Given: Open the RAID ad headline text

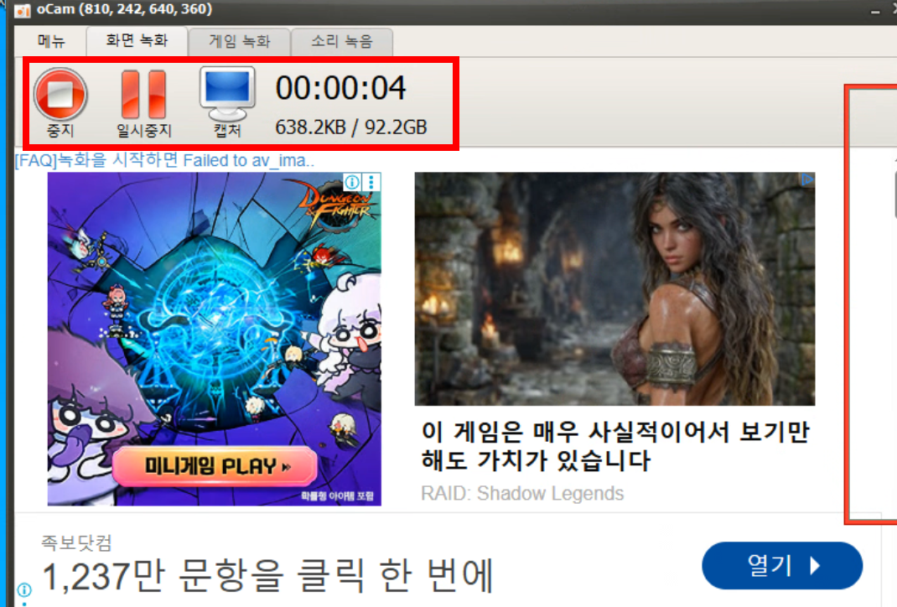Looking at the screenshot, I should [615, 446].
